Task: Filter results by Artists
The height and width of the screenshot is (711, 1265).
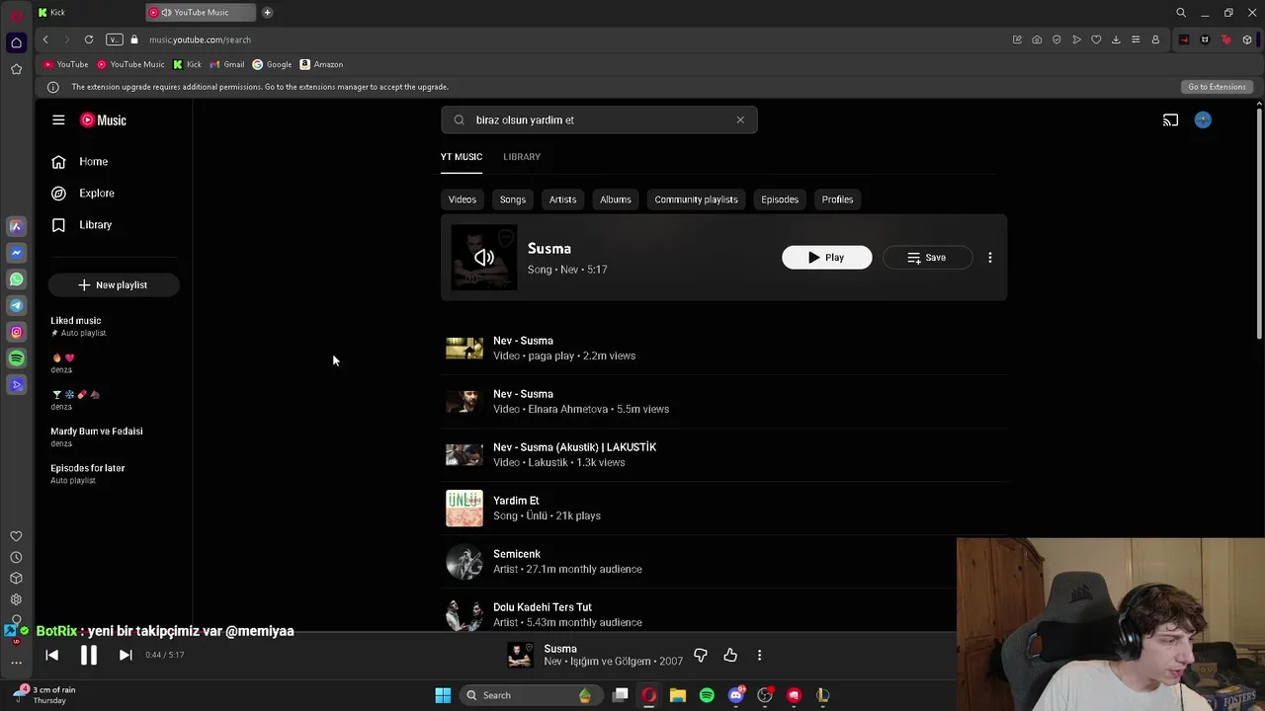Action: [x=562, y=199]
